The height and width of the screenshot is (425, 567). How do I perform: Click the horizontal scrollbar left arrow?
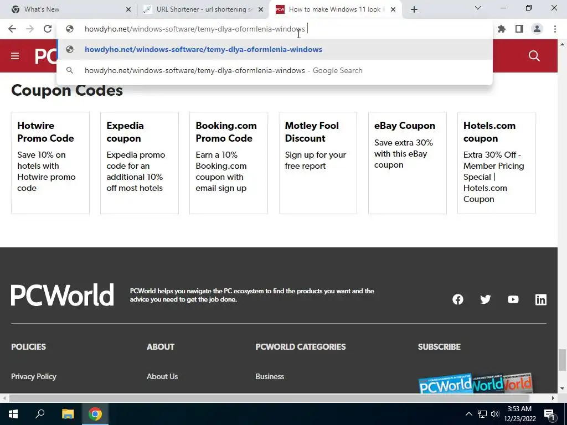click(x=4, y=398)
